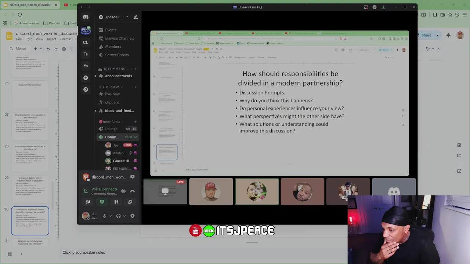Open Brave wallet icon in browser toolbar
470x264 pixels.
pos(443,15)
